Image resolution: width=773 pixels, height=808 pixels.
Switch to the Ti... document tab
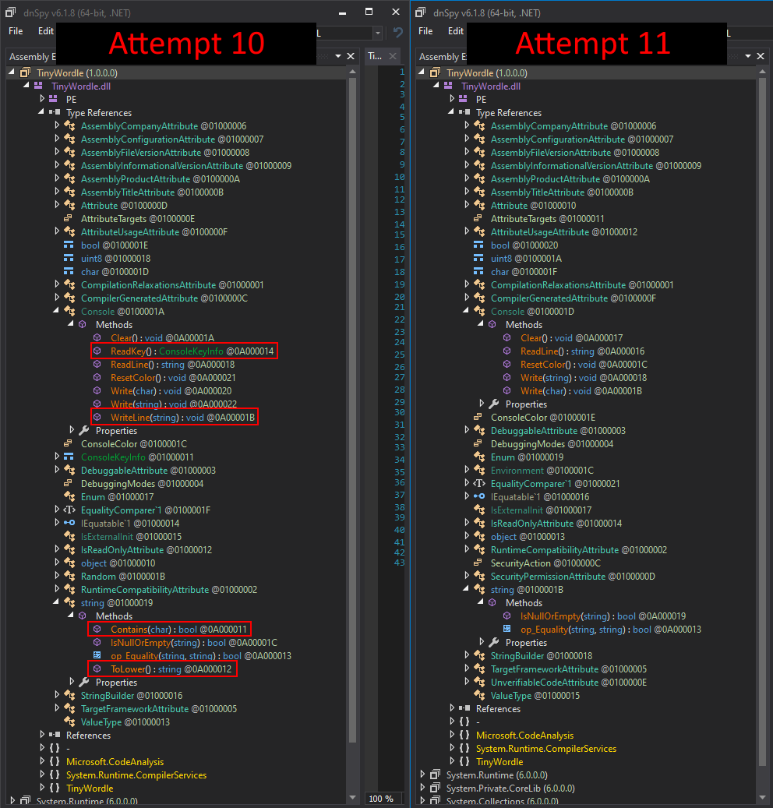pyautogui.click(x=375, y=56)
